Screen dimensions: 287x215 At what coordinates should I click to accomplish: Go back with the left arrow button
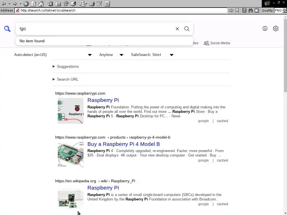(3, 4)
